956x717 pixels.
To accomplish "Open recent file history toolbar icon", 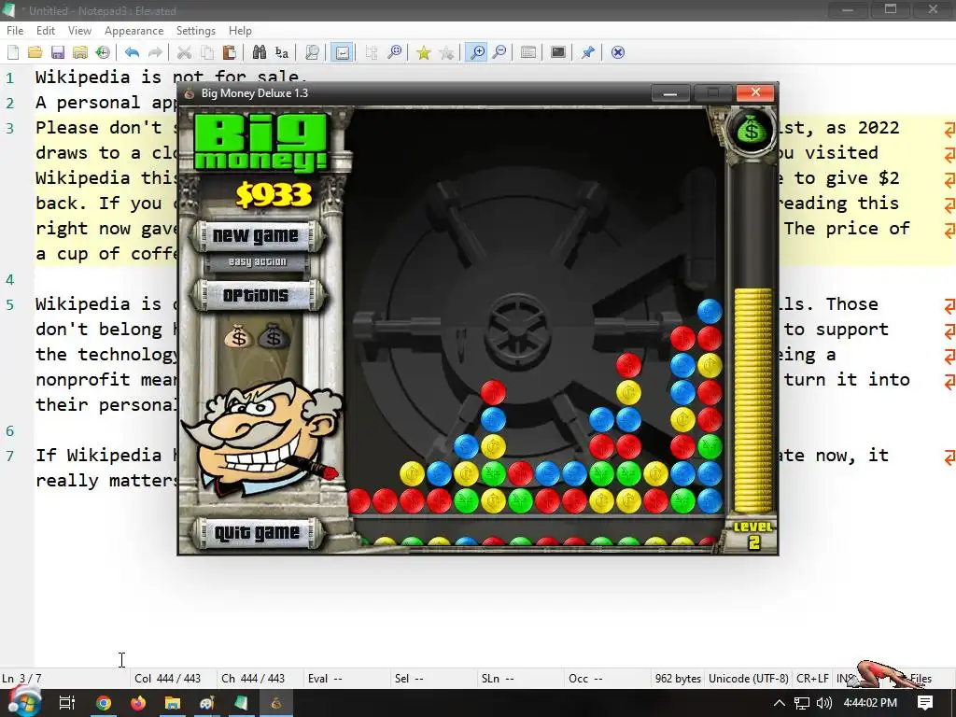I will [x=103, y=52].
